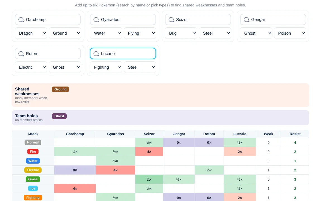The image size is (321, 201).
Task: Open Garchomp's Dragon type dropdown
Action: click(x=31, y=33)
